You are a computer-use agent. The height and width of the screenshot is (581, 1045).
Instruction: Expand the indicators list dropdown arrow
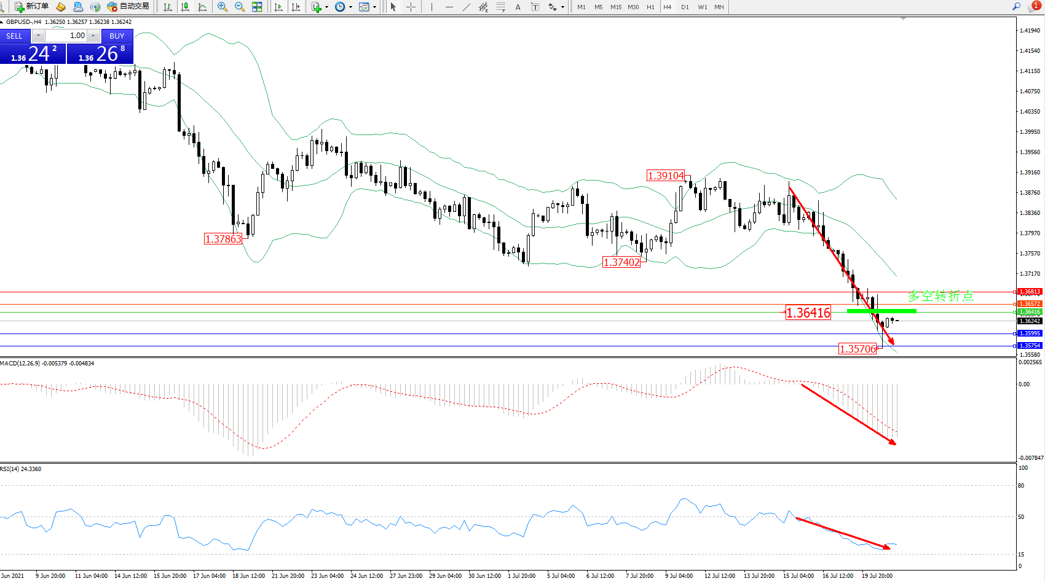tap(326, 7)
